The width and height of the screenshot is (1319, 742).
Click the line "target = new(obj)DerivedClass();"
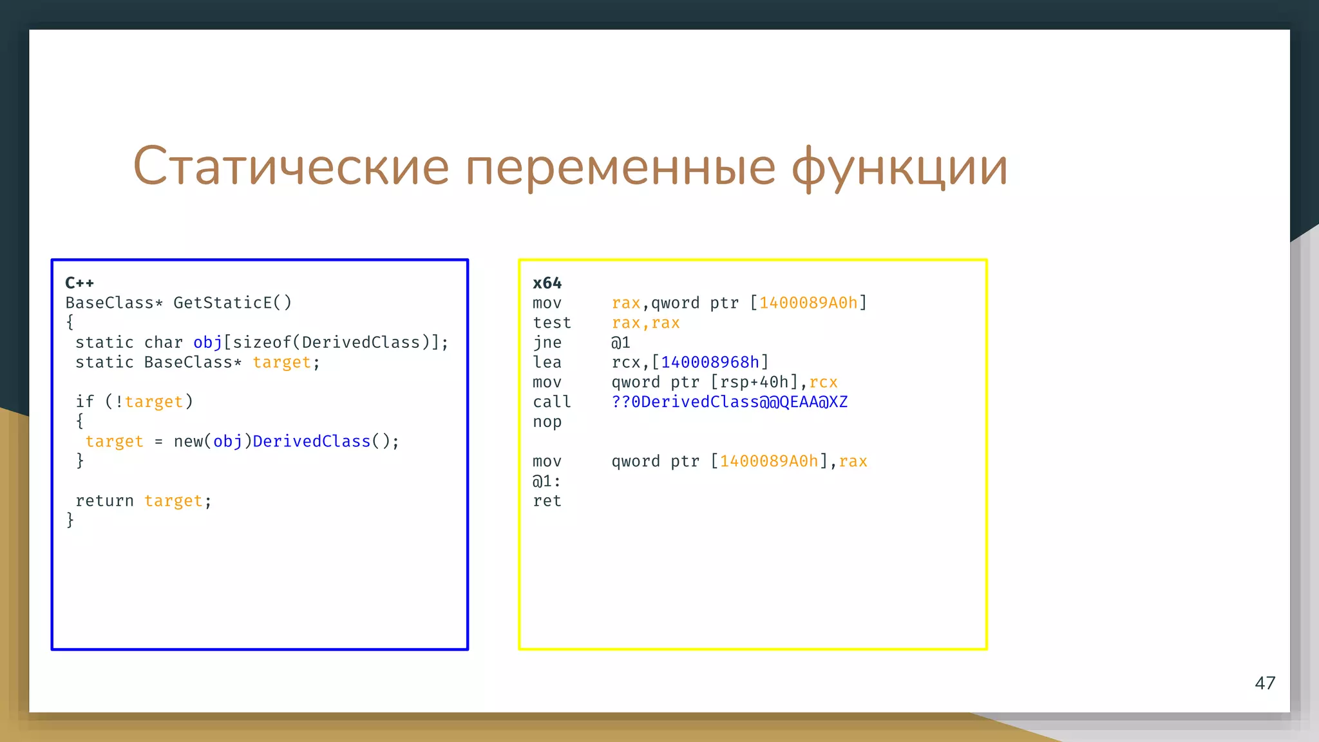click(x=242, y=441)
